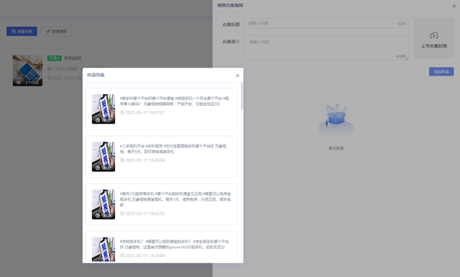The width and height of the screenshot is (460, 277).
Task: Close the 作品列表 dialog
Action: pos(237,76)
